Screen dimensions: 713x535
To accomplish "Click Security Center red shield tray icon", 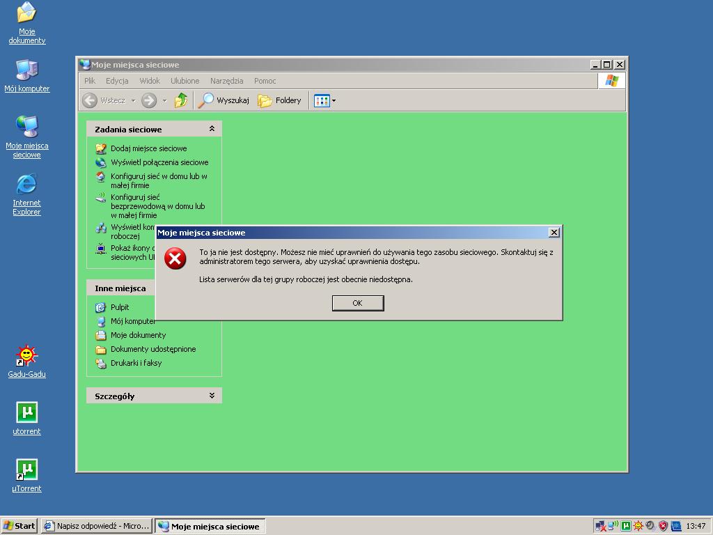I will pos(664,526).
